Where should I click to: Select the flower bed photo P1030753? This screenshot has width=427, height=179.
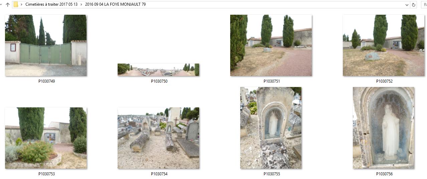click(x=46, y=138)
